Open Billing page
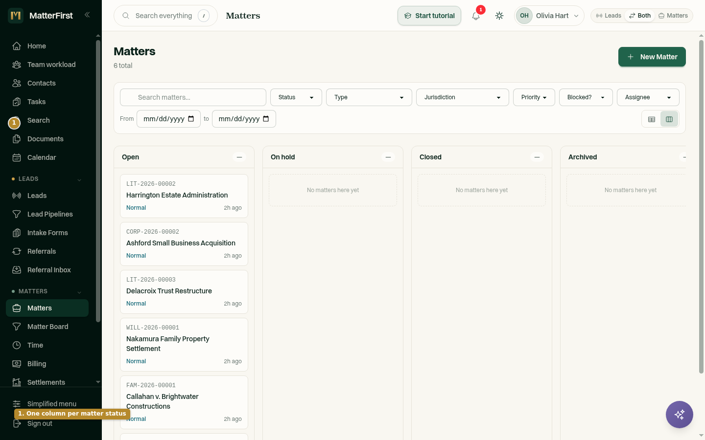Screen dimensions: 705x440 tap(47, 364)
